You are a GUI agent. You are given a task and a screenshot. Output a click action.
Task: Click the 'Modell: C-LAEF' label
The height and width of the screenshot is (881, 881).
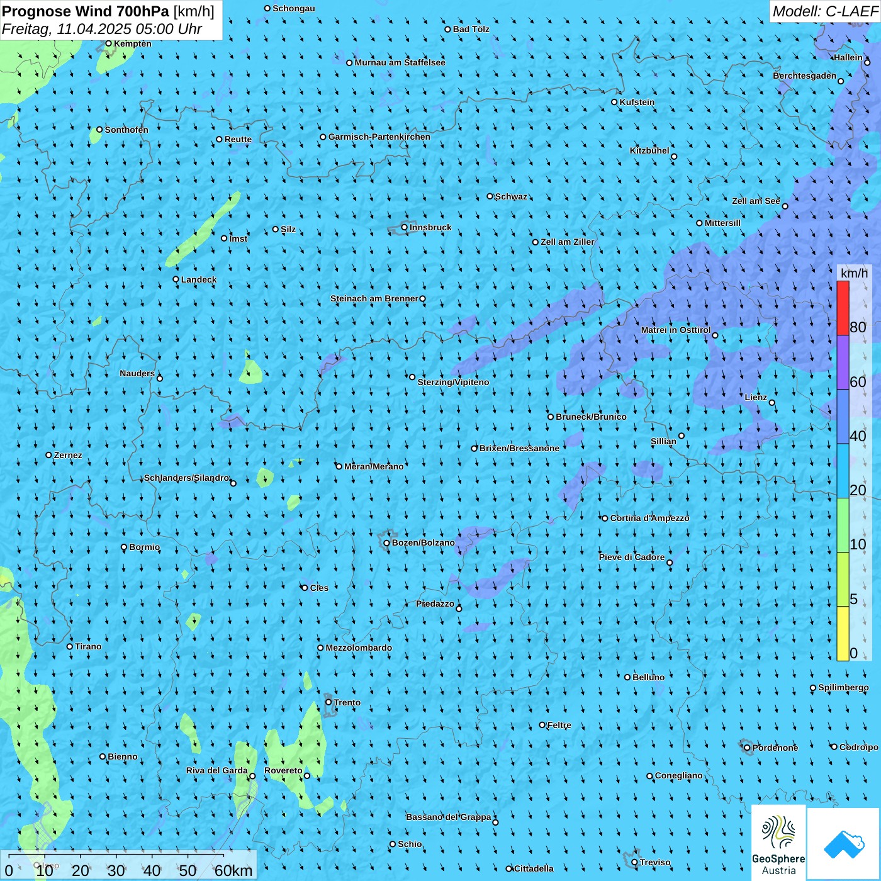tap(825, 11)
